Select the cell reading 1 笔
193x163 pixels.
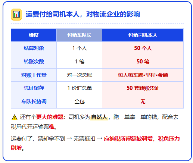click(79, 62)
